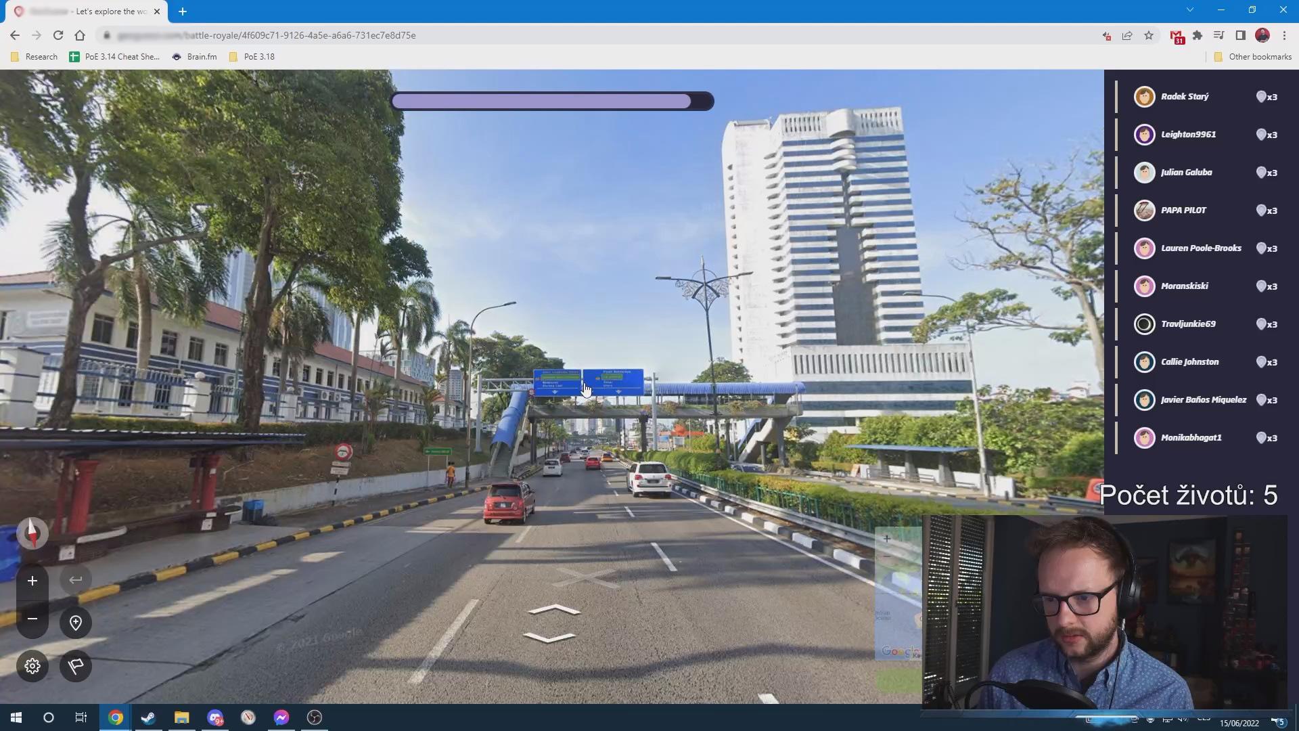1299x731 pixels.
Task: Click the PoE 3.14 Cheat Sheet bookmark
Action: (115, 57)
